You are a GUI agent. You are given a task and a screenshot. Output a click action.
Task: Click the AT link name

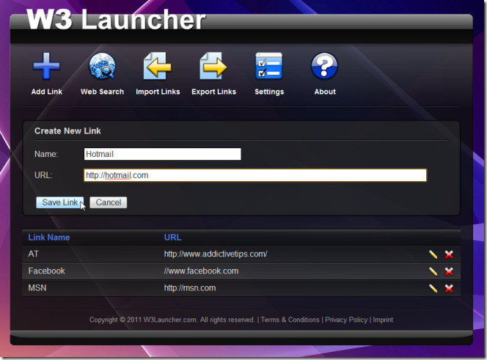click(33, 254)
